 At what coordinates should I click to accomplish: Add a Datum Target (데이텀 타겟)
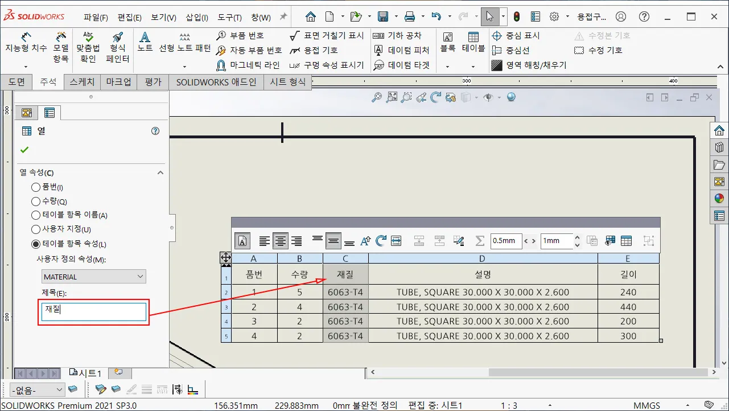pyautogui.click(x=401, y=65)
